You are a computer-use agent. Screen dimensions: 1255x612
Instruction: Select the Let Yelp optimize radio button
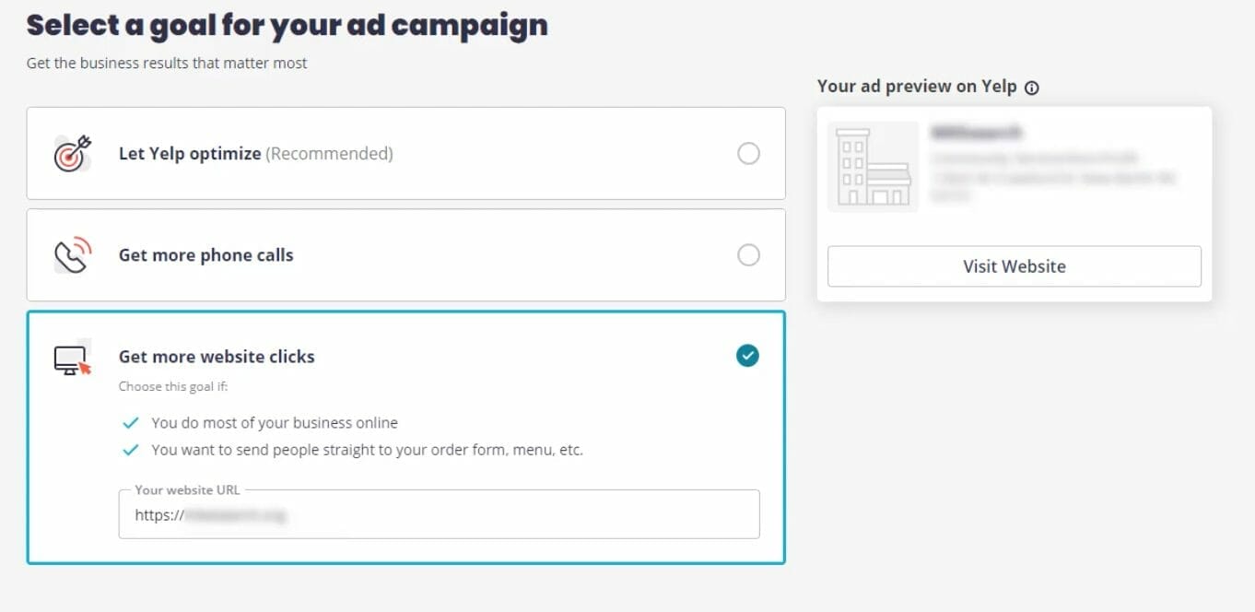[x=748, y=153]
